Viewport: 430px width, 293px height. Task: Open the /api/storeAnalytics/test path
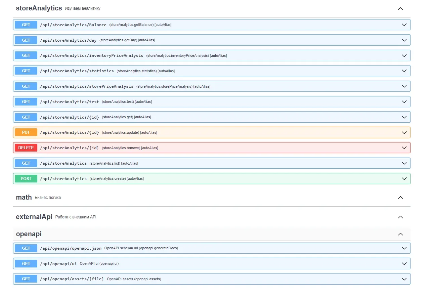click(70, 102)
